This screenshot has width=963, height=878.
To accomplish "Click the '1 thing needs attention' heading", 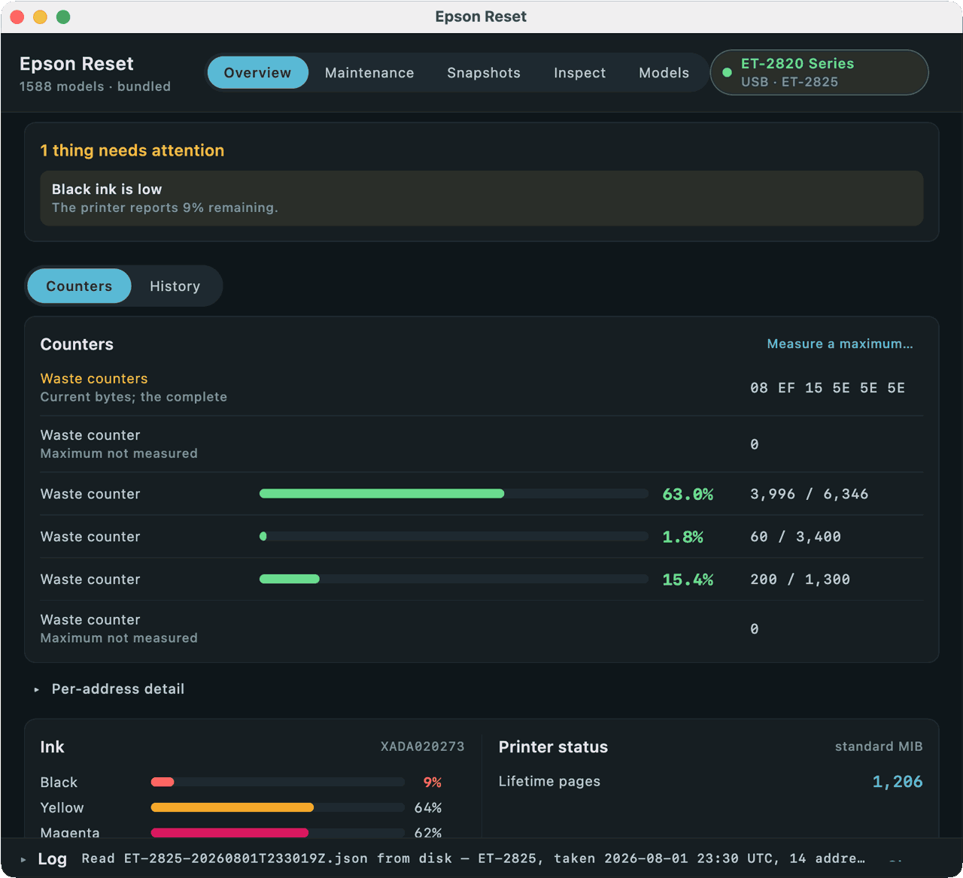I will click(132, 150).
